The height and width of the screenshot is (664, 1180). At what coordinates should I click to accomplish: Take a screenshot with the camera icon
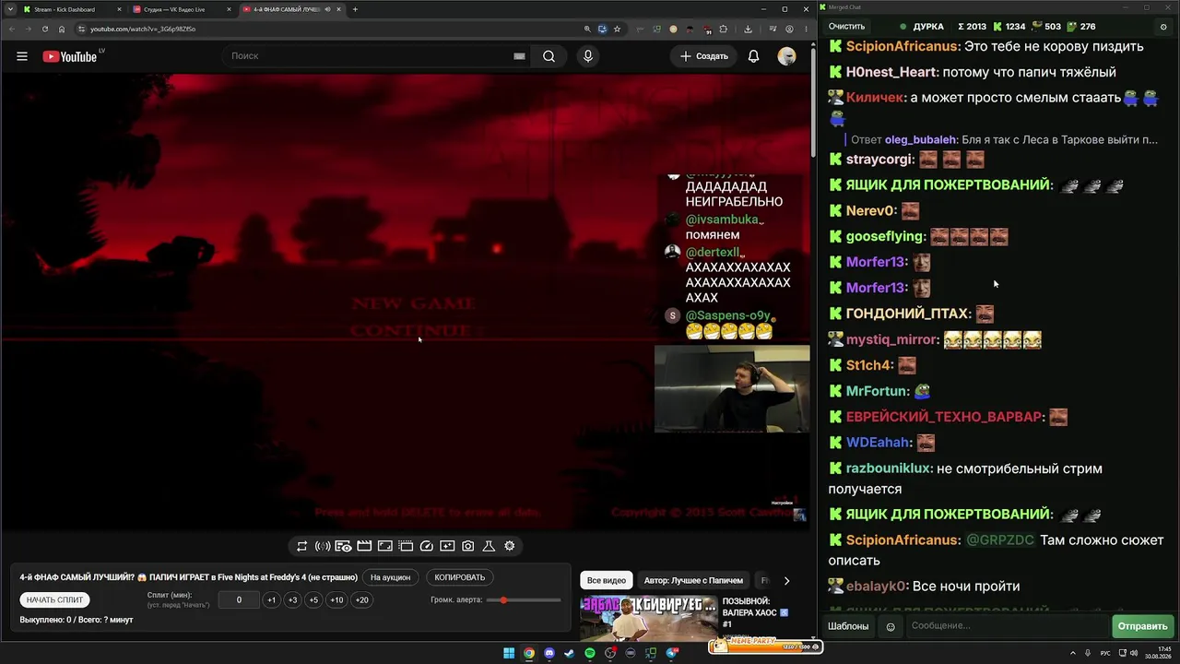[x=468, y=546]
